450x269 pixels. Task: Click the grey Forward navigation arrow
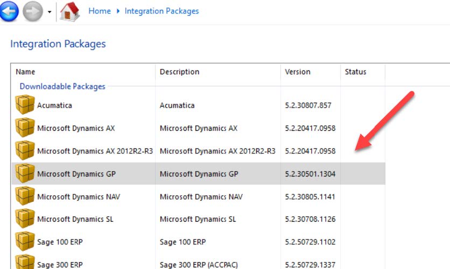[33, 11]
